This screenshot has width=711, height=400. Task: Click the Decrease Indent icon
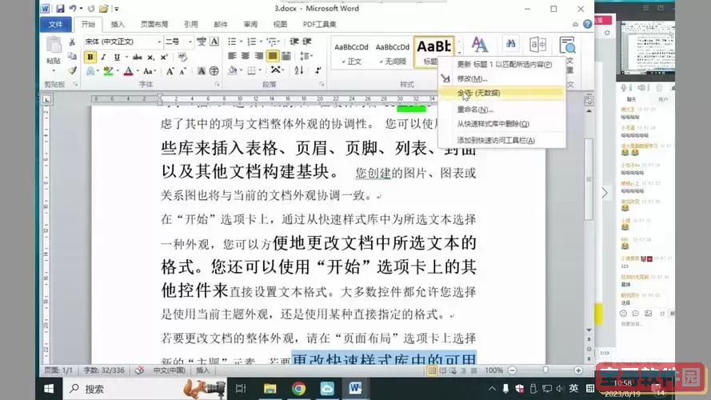(x=294, y=42)
